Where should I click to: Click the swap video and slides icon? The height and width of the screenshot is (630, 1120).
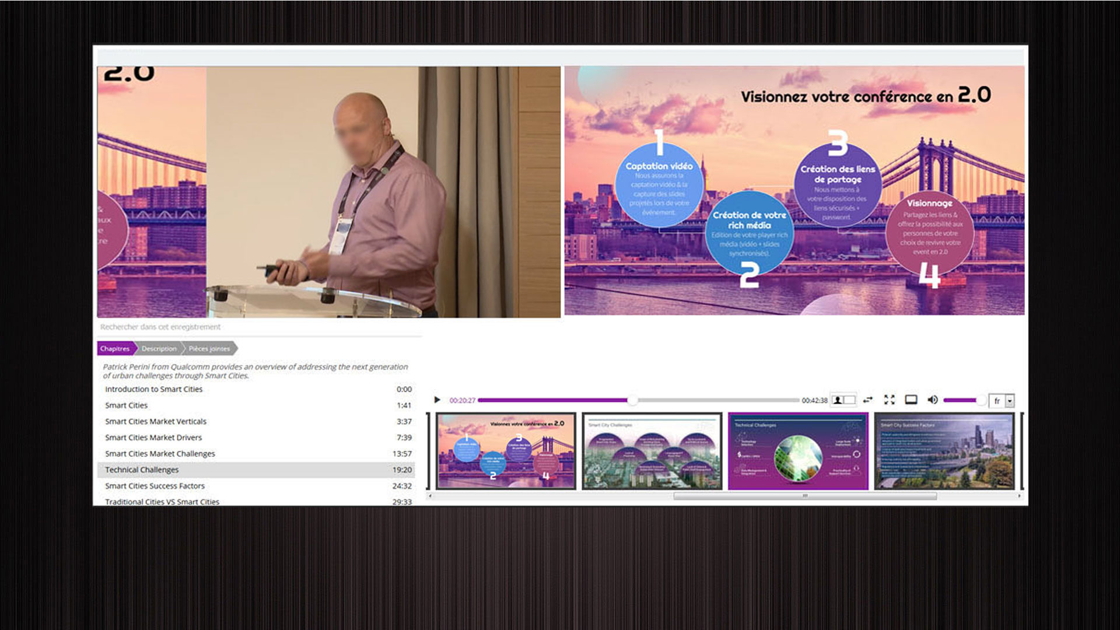868,400
